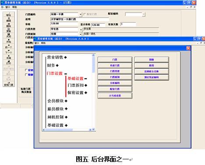Click the 删除 (delete) toolbar button
205x165 pixels.
pos(9,25)
